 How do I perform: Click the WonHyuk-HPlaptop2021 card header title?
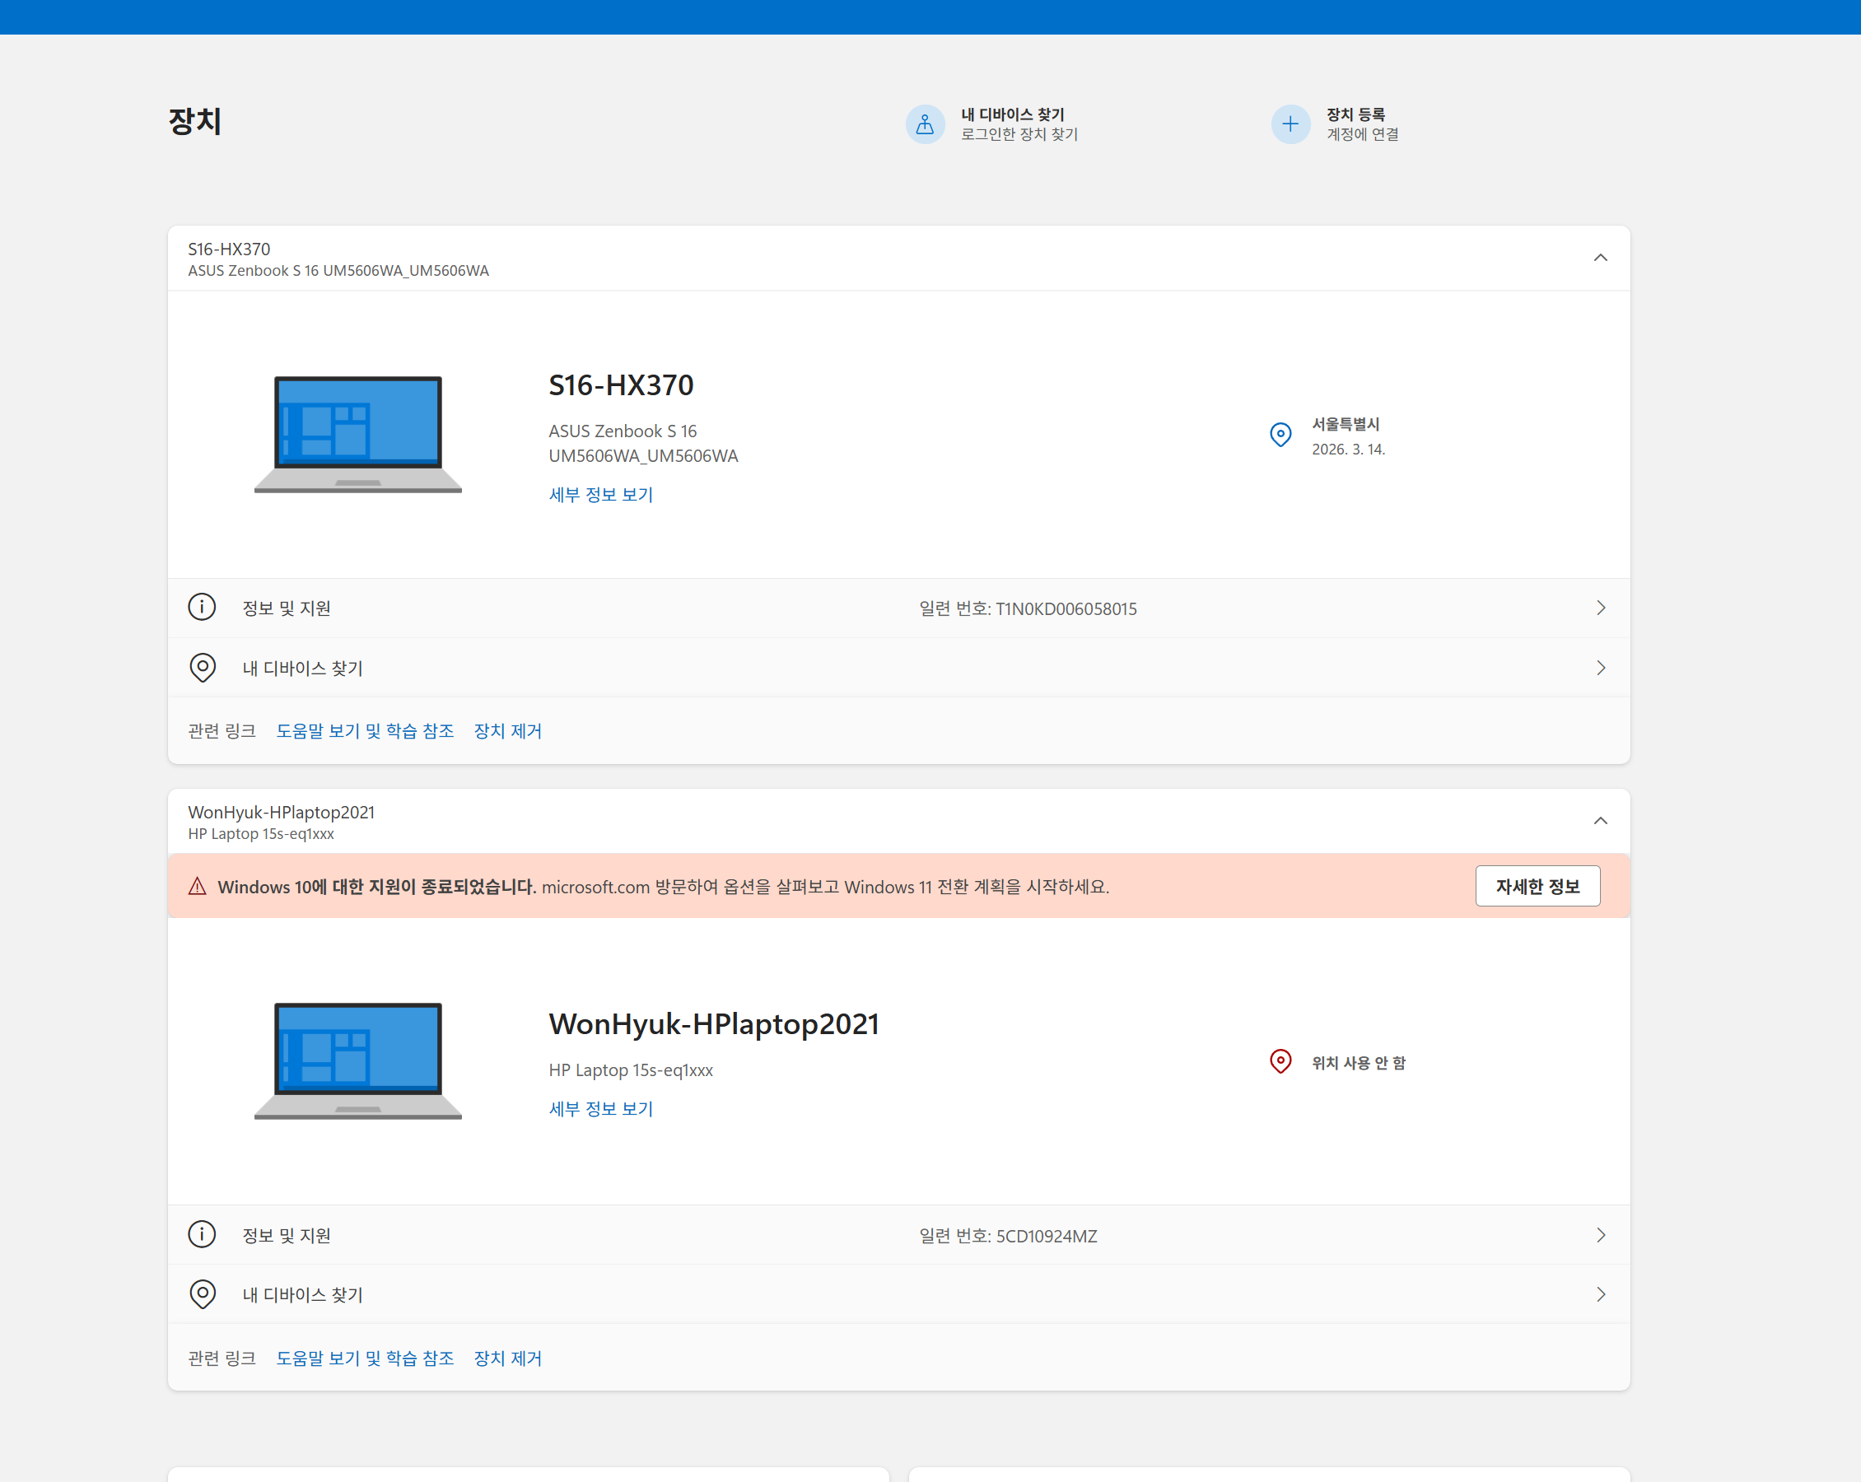(x=282, y=812)
